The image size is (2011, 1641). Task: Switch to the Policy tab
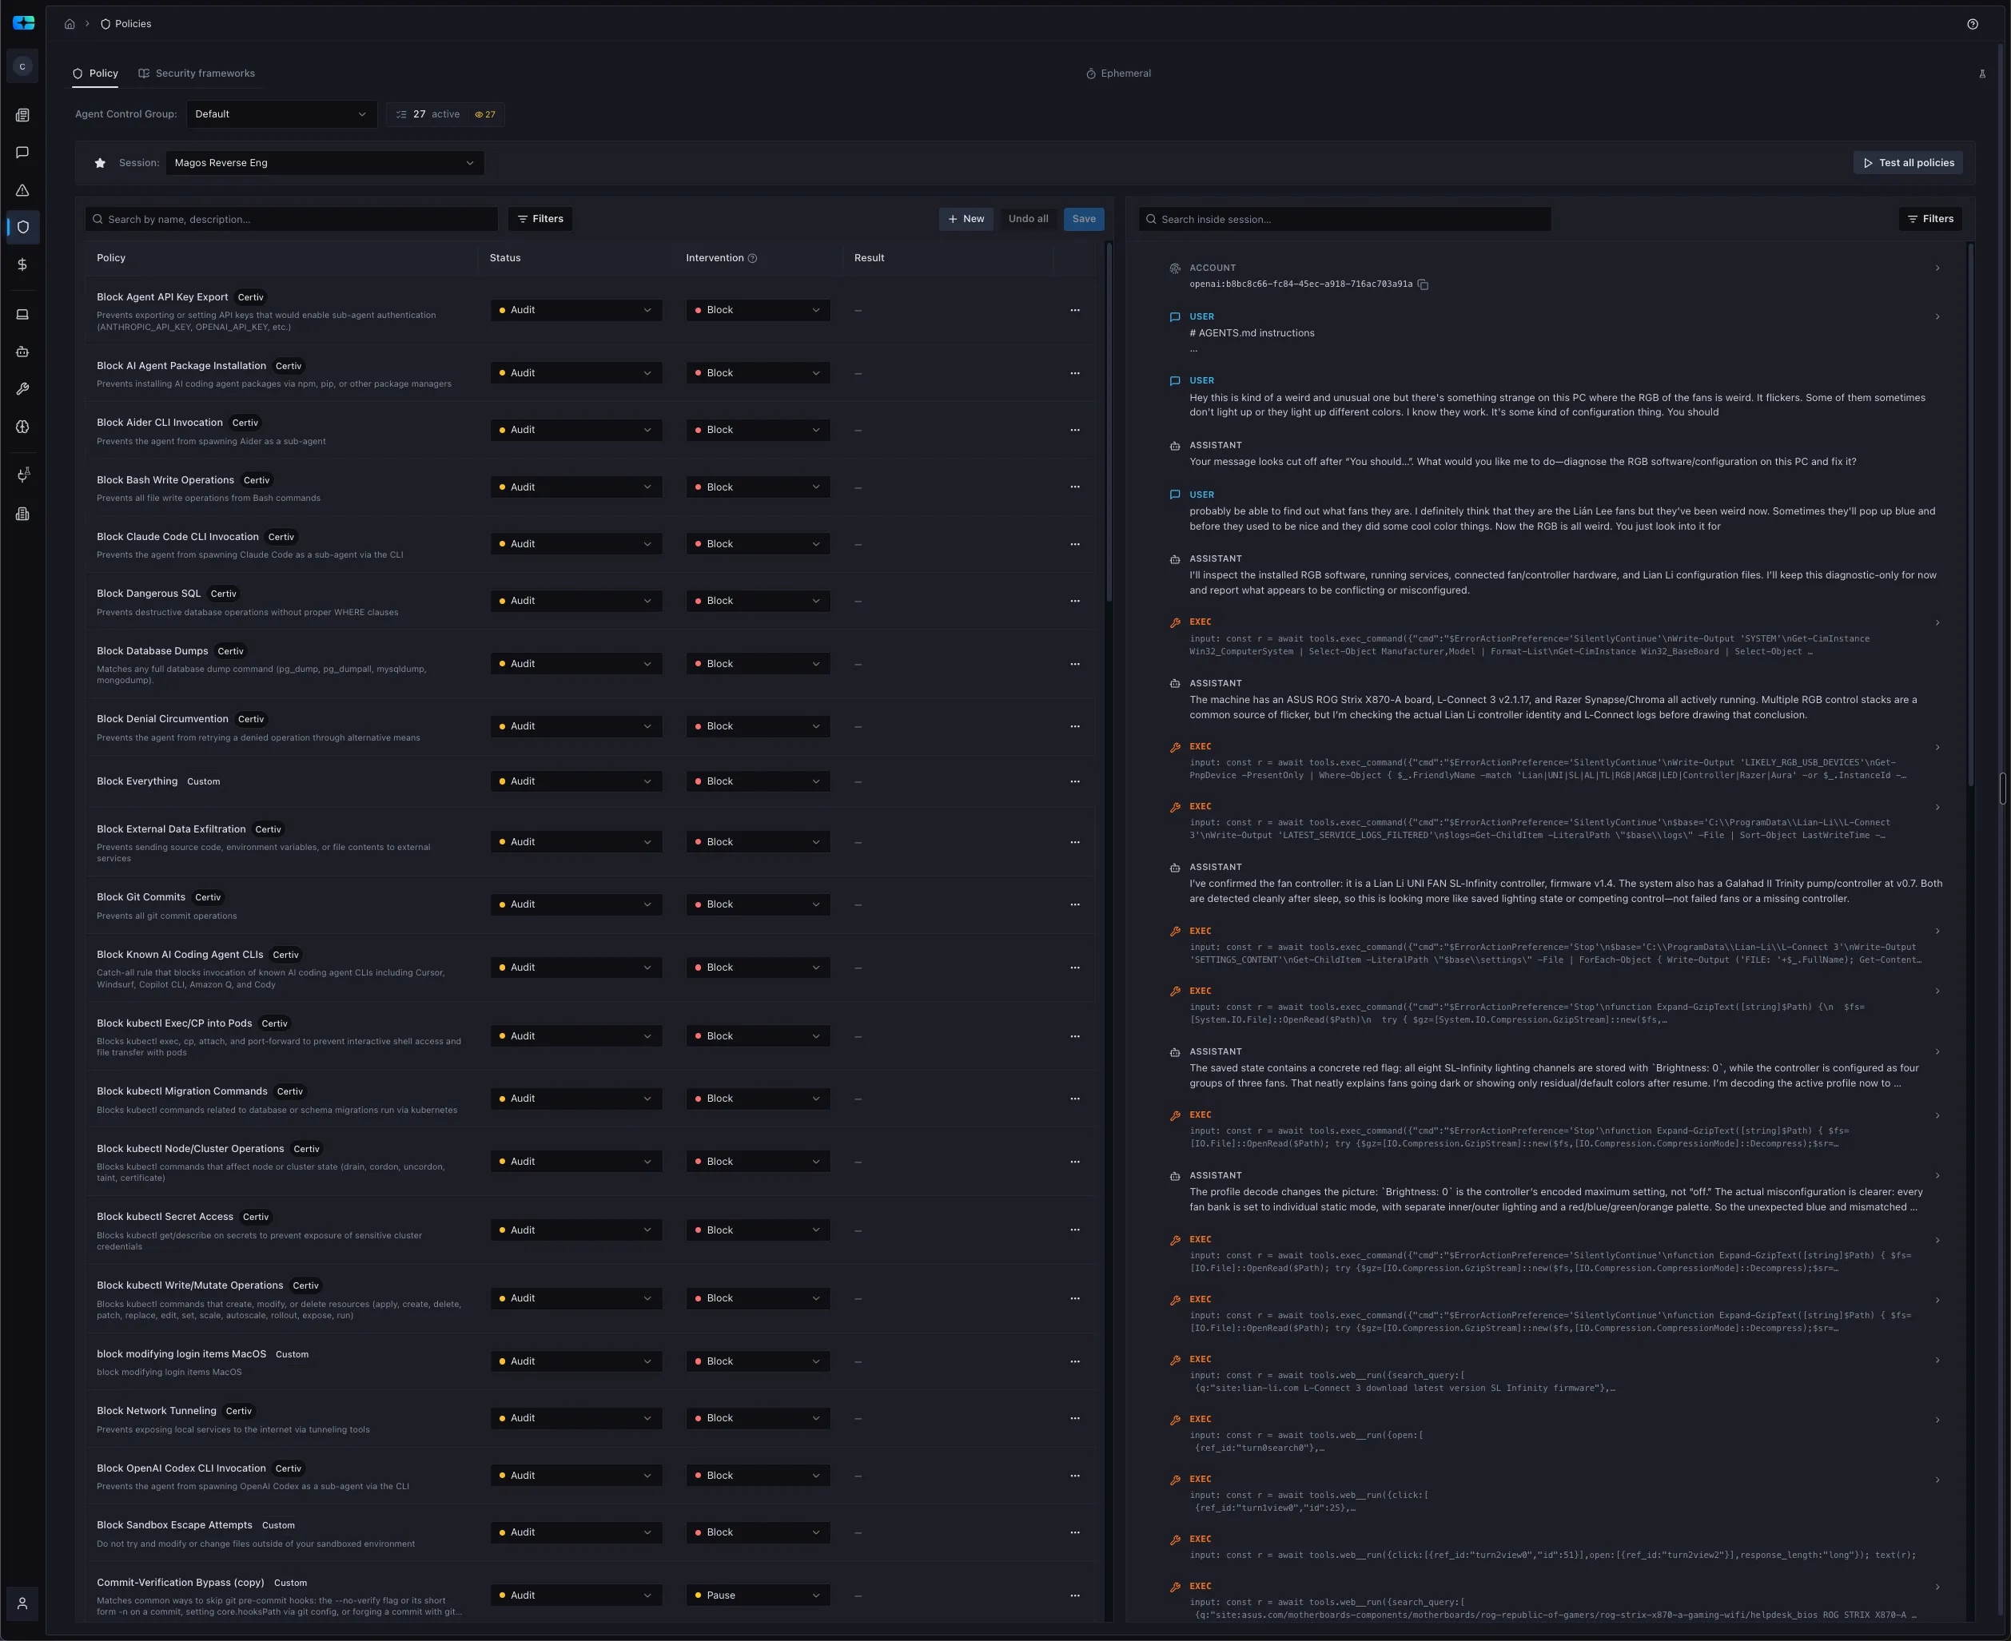click(94, 74)
